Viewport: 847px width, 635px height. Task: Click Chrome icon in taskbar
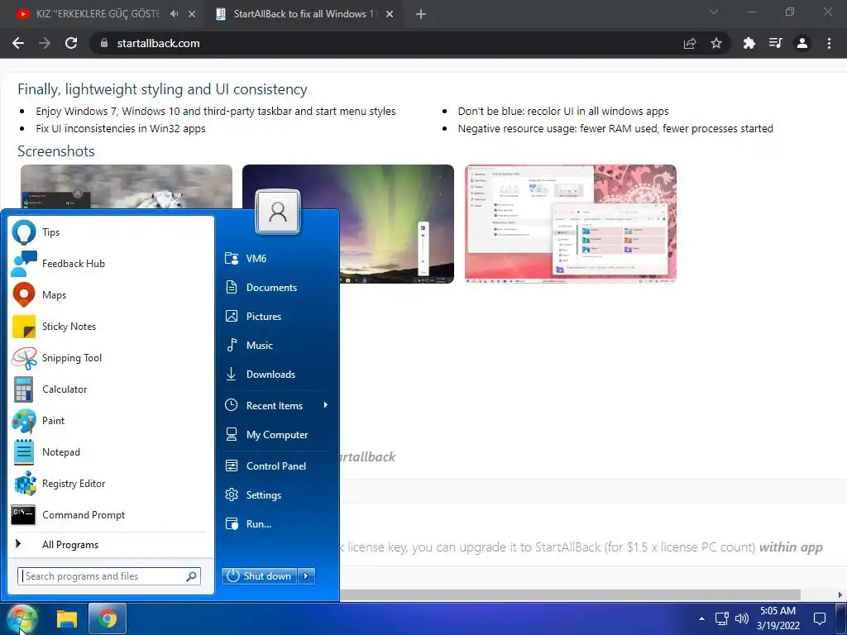coord(107,618)
